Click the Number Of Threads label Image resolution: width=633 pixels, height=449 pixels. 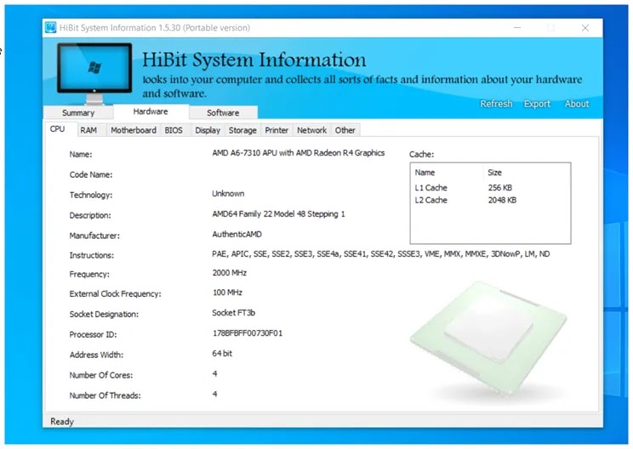105,395
